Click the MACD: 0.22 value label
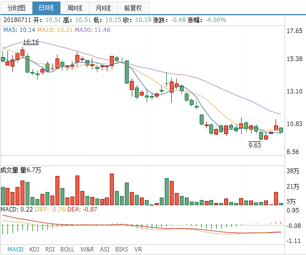This screenshot has height=255, width=306. [x=16, y=209]
